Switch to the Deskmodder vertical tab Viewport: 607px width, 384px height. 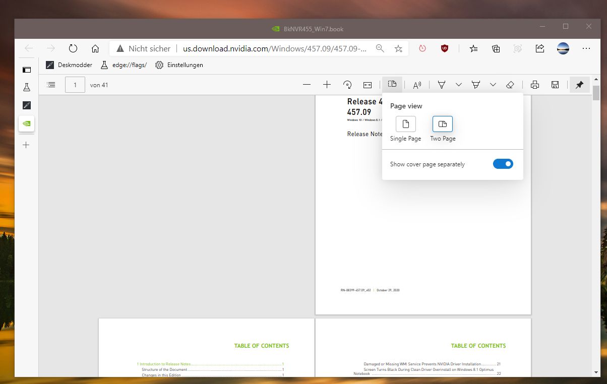coord(27,105)
